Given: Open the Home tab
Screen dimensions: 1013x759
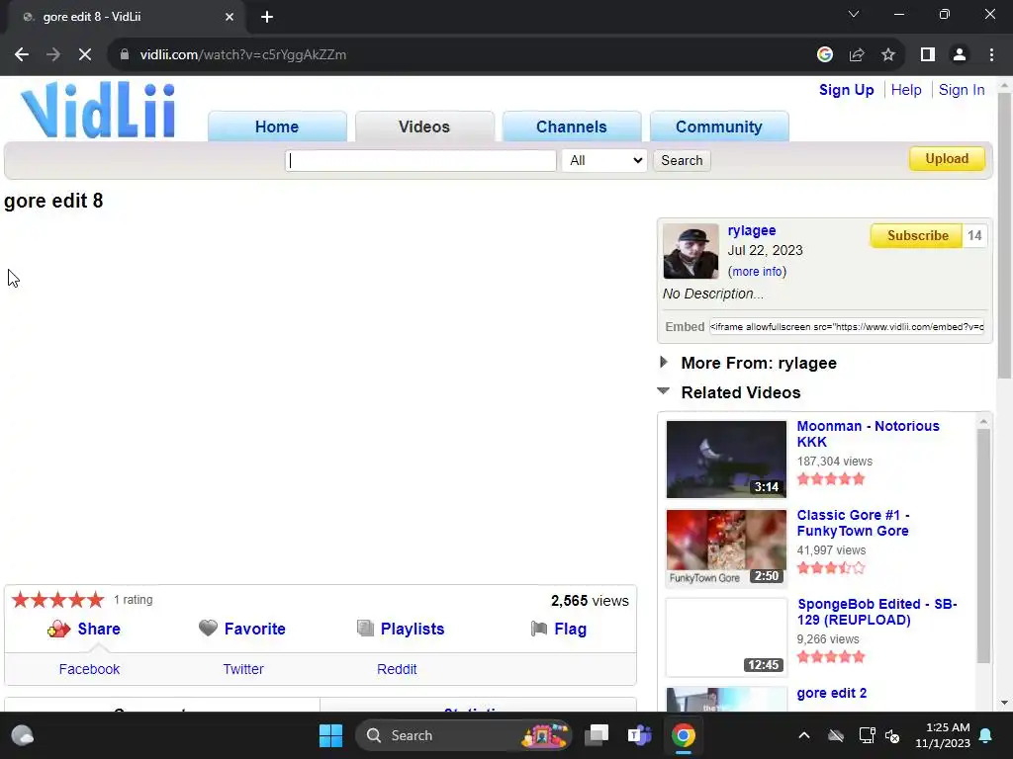Looking at the screenshot, I should click(x=277, y=126).
